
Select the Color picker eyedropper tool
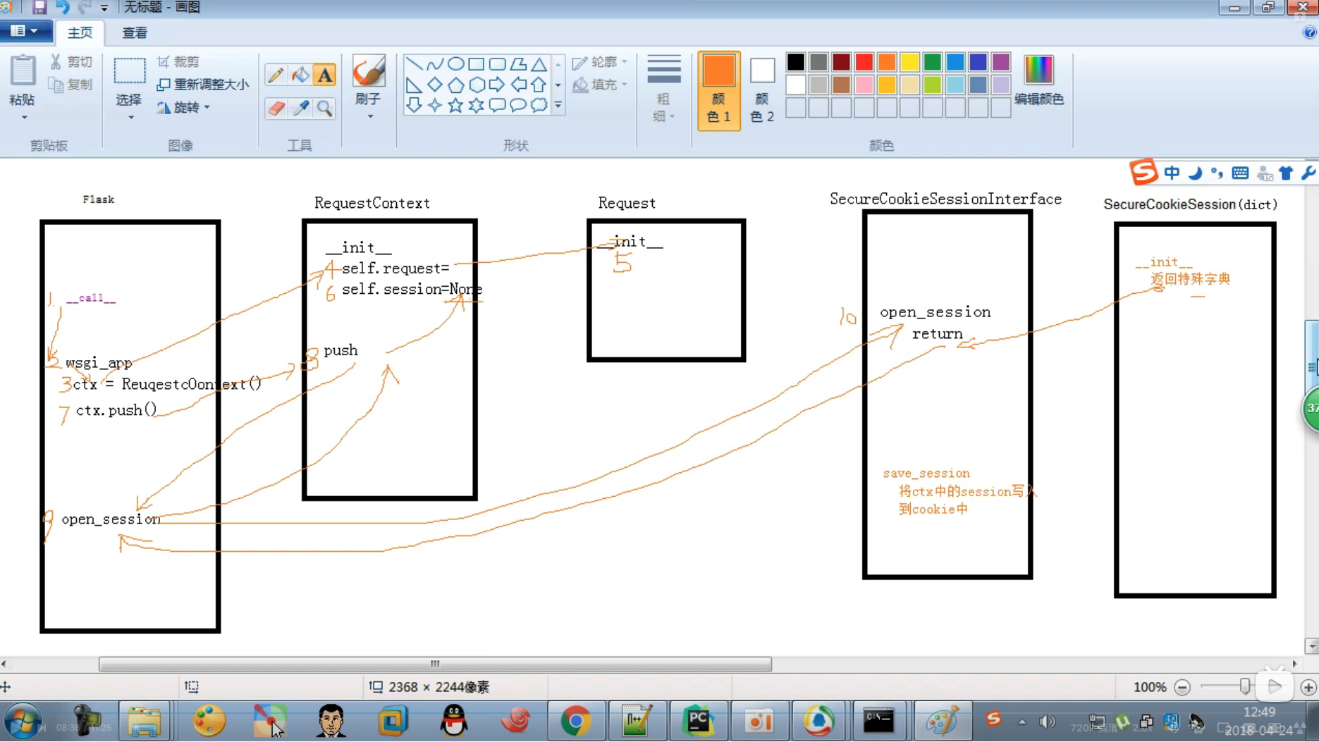[300, 108]
